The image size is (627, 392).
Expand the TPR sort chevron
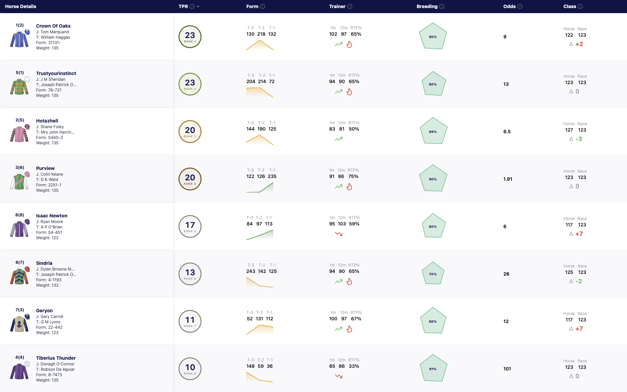tap(198, 6)
